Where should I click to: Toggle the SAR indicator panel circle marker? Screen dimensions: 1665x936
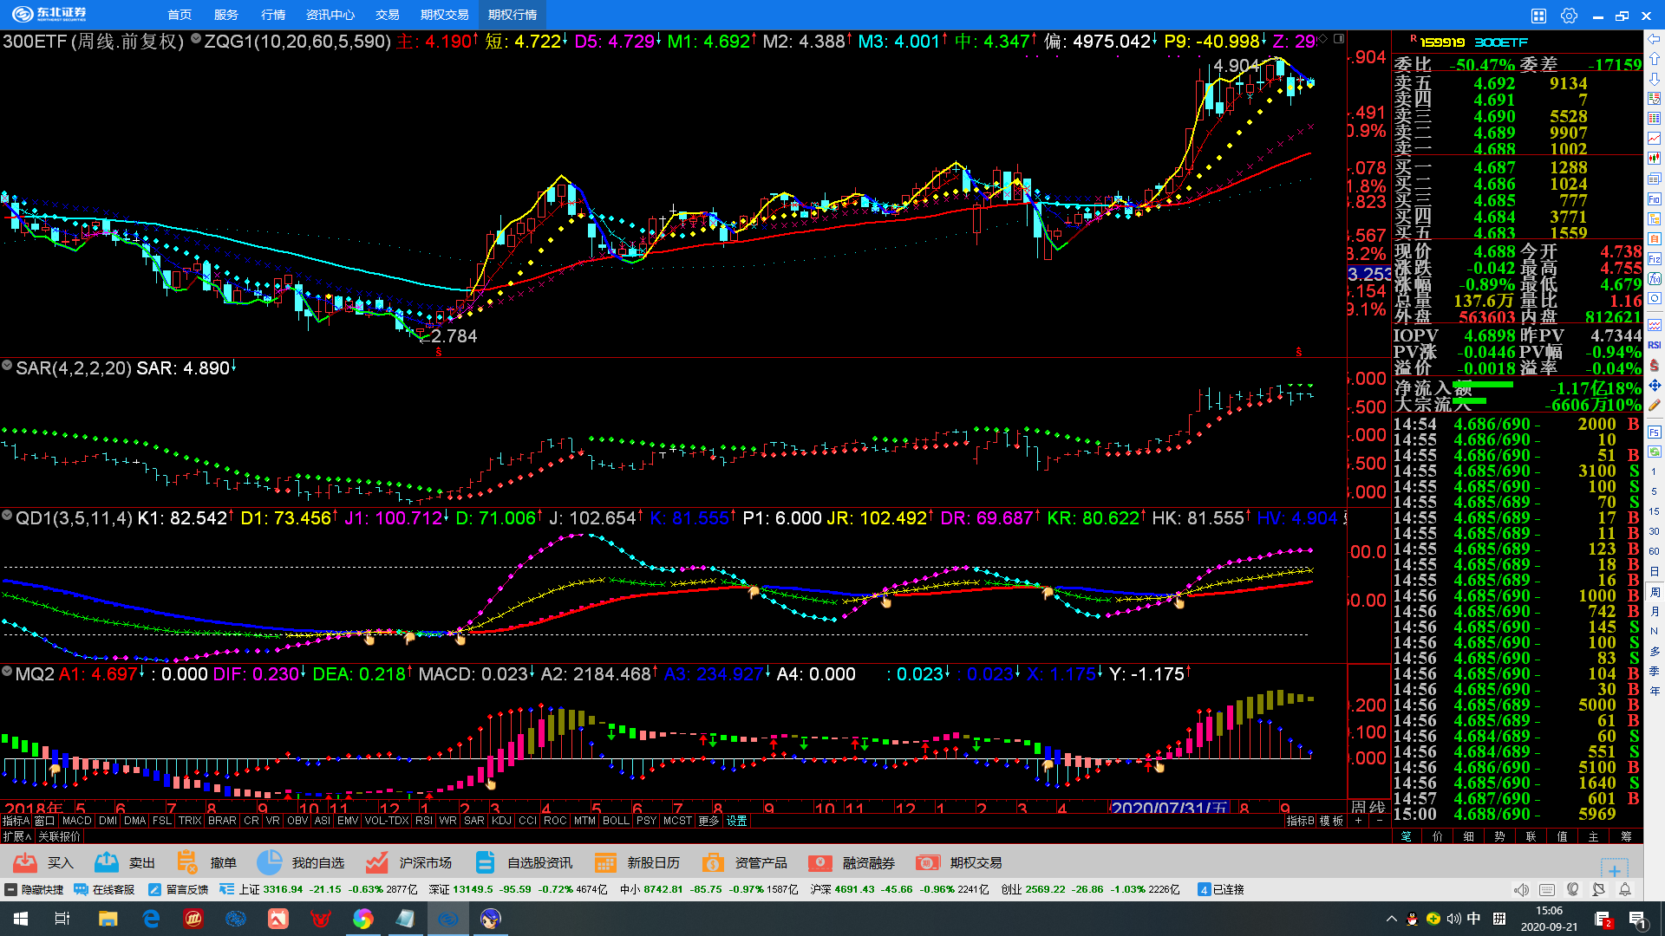tap(7, 366)
